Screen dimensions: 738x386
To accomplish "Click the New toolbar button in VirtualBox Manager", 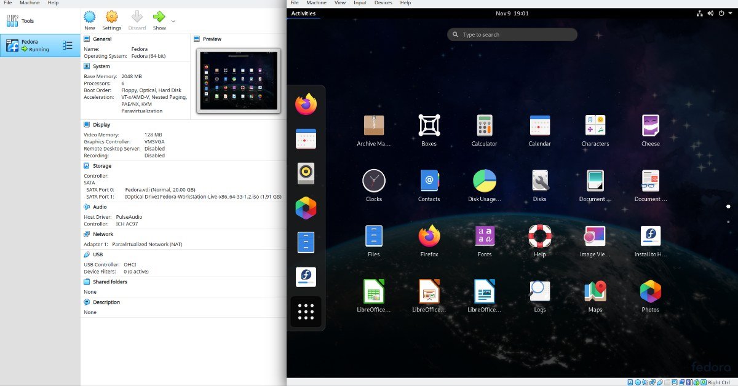I will point(90,20).
